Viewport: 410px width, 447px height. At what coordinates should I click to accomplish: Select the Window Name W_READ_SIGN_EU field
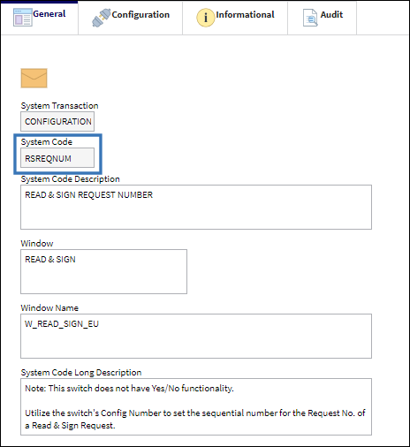click(196, 336)
